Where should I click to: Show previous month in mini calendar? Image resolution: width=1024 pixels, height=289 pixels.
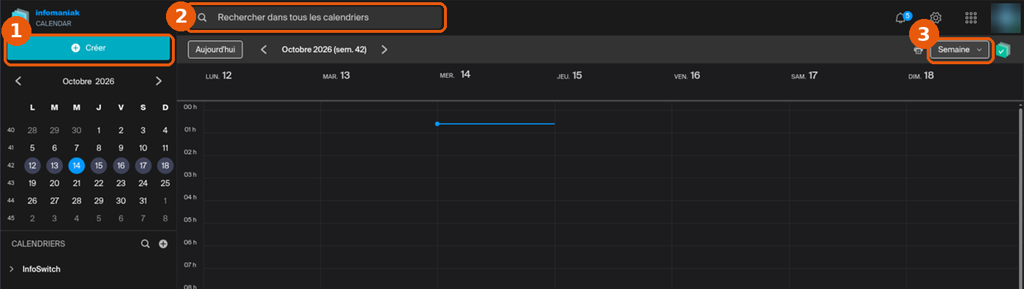click(18, 81)
